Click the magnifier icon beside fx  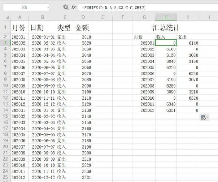65,7
